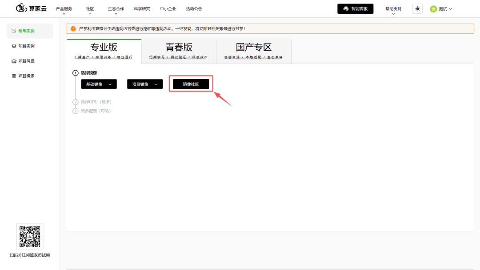The height and width of the screenshot is (270, 480).
Task: Click the green user avatar icon
Action: pyautogui.click(x=433, y=9)
